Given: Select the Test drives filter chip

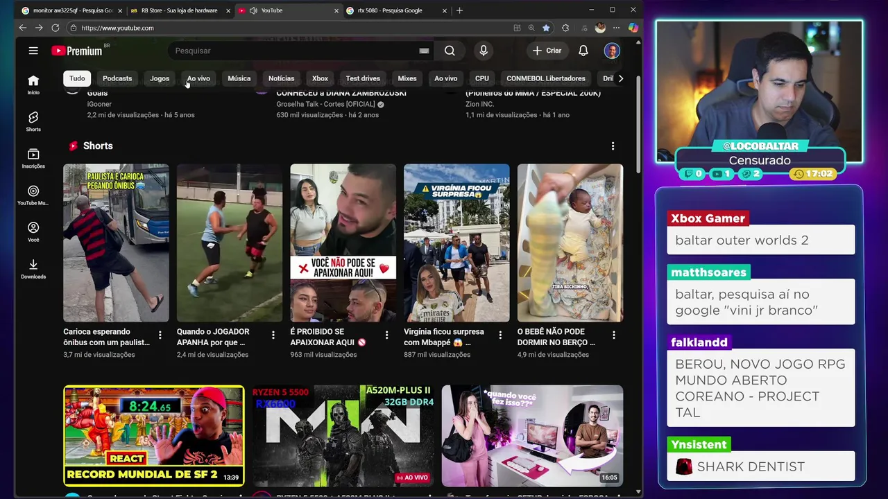Looking at the screenshot, I should coord(363,78).
